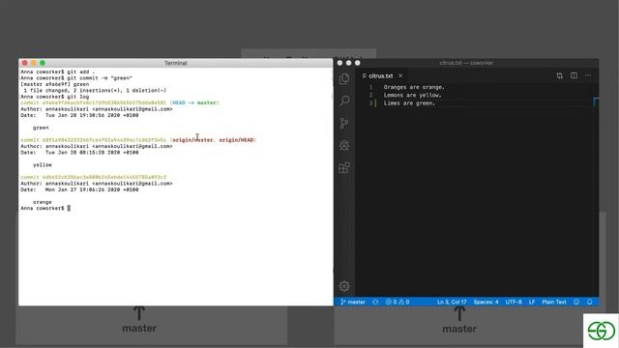Open the Manage gear menu
Screen dimensions: 619x348
point(344,286)
